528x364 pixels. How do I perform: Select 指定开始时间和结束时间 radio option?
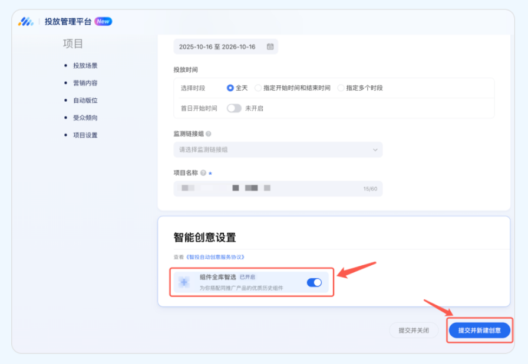tap(258, 88)
